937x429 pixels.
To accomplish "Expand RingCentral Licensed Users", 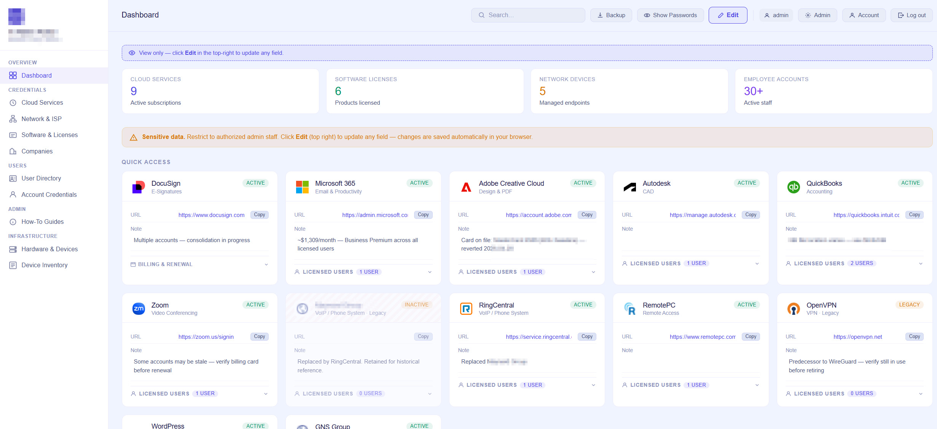I will click(x=527, y=385).
